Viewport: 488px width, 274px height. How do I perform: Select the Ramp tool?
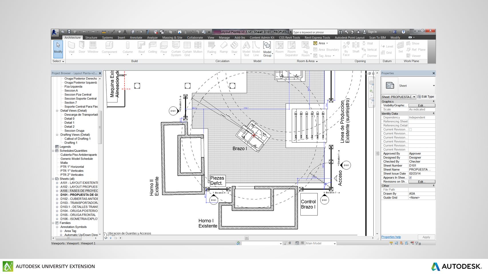pyautogui.click(x=224, y=47)
